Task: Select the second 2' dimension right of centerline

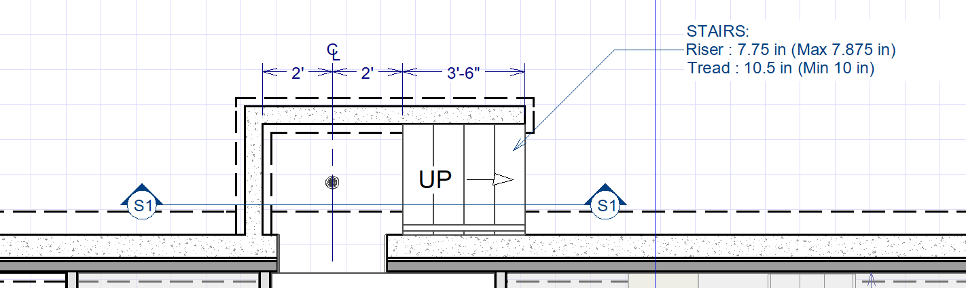Action: coord(368,73)
